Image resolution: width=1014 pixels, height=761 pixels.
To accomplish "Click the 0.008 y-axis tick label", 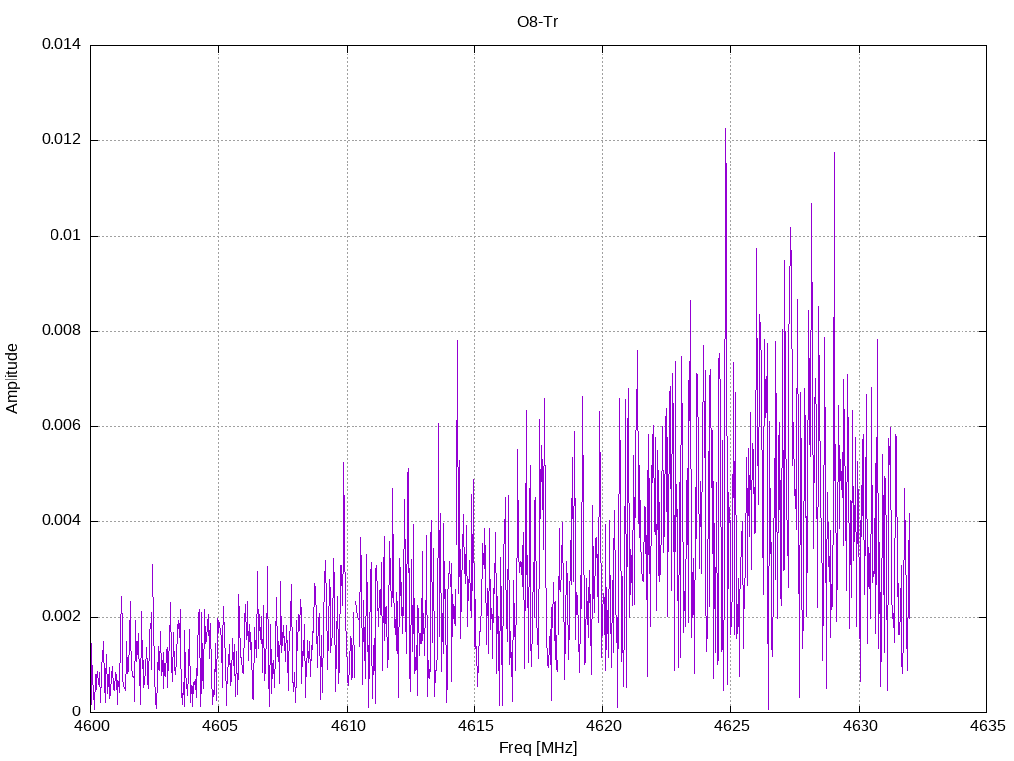I will [61, 330].
